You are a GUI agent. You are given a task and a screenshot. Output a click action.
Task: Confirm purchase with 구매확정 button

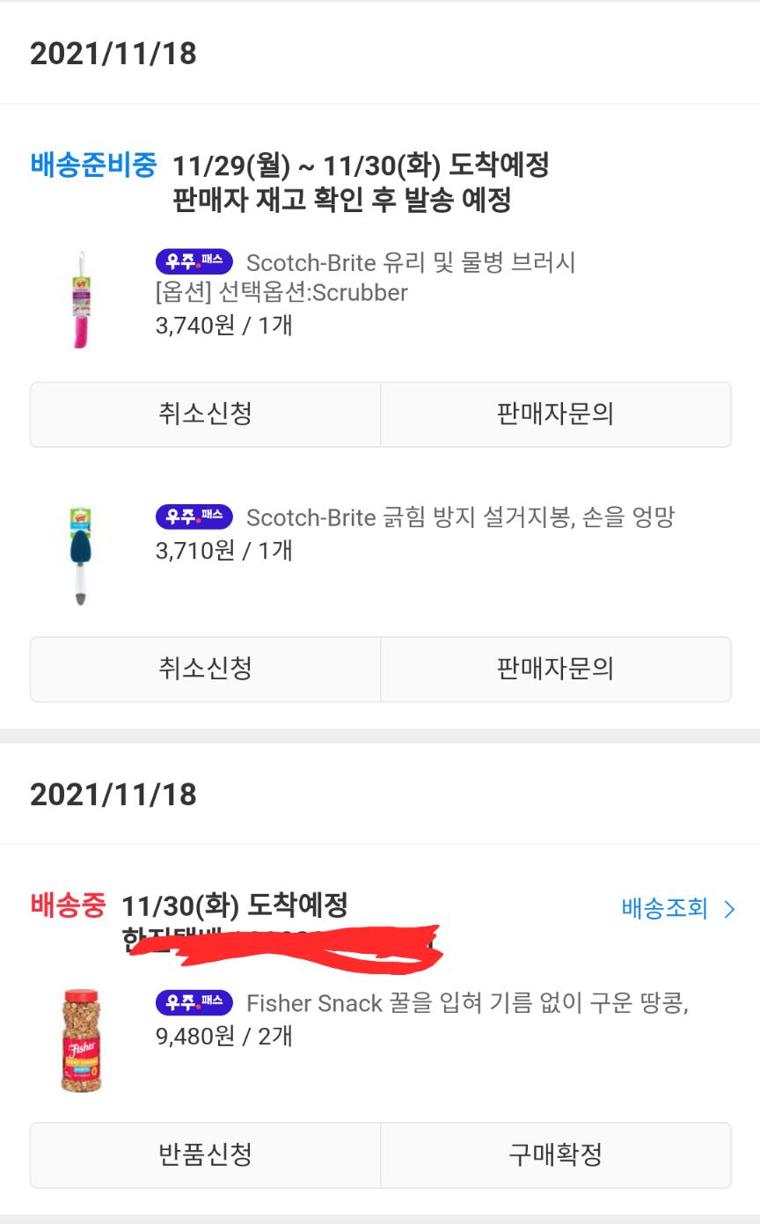(555, 1154)
